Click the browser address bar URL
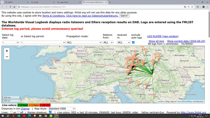The width and height of the screenshot is (210, 118). pos(43,7)
